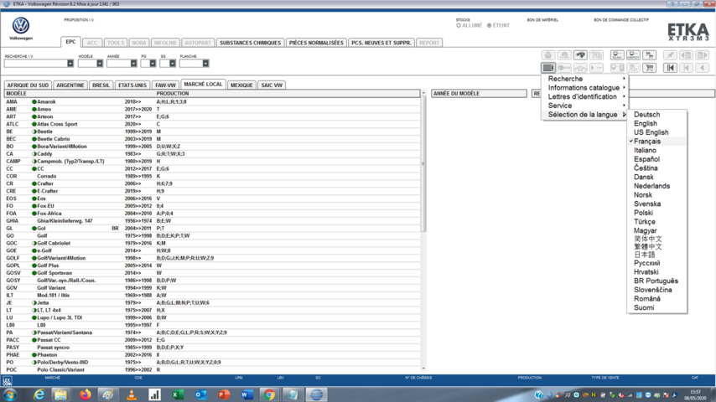Click the RECHERCHE I.V. input field
Screen dimensions: 716x402
click(x=35, y=64)
